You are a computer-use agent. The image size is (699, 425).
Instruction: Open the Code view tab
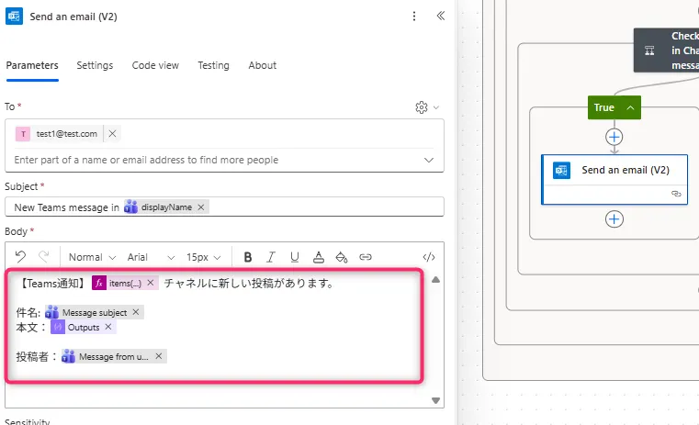[x=155, y=65]
